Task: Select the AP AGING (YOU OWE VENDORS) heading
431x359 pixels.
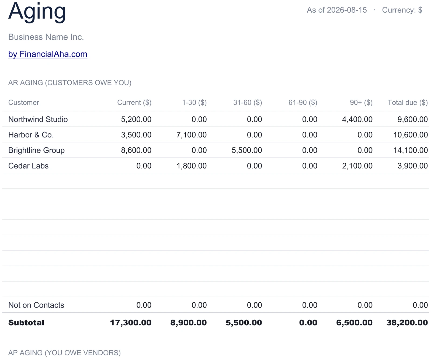Action: point(64,353)
